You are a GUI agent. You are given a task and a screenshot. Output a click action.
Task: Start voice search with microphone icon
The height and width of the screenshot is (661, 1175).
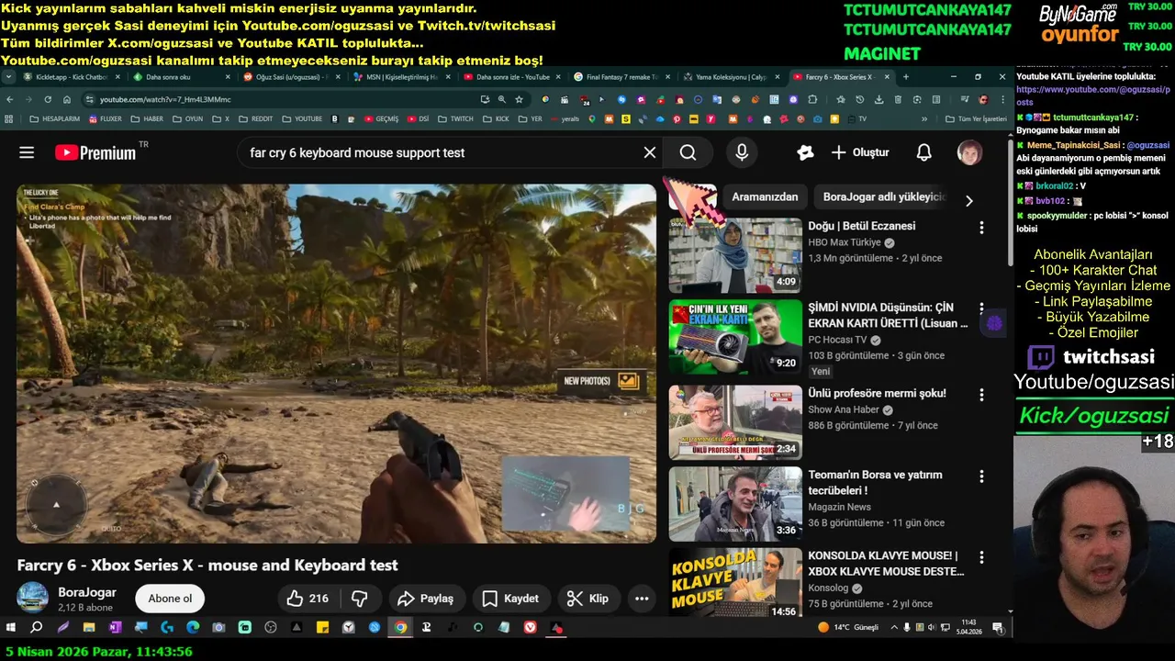(742, 152)
